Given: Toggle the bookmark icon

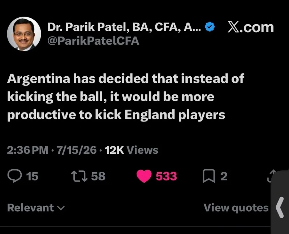Looking at the screenshot, I should 209,176.
